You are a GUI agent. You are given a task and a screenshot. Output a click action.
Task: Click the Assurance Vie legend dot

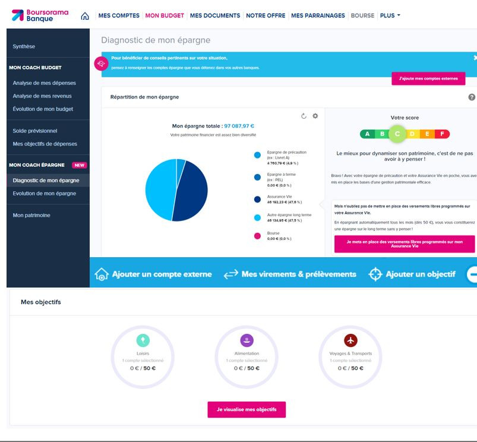[x=257, y=199]
